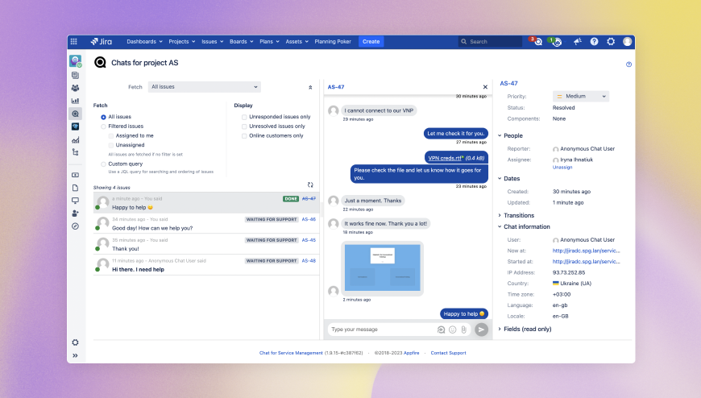Enable Unresolved issues only
701x398 pixels.
(x=244, y=126)
